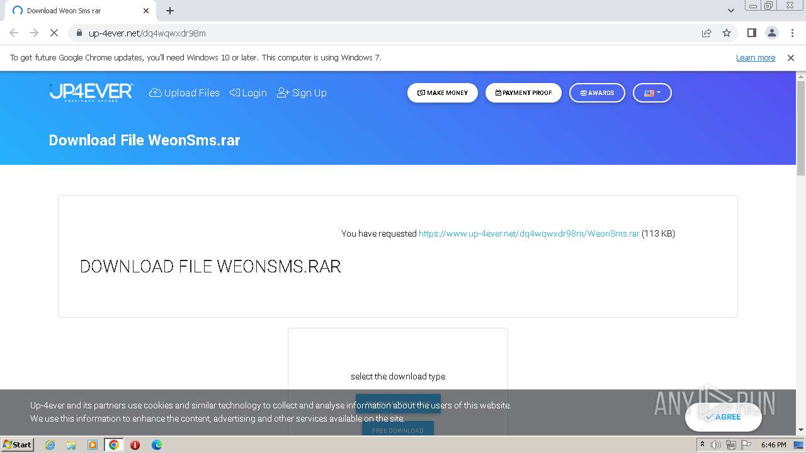Go back to the previous page
806x453 pixels.
tap(14, 33)
